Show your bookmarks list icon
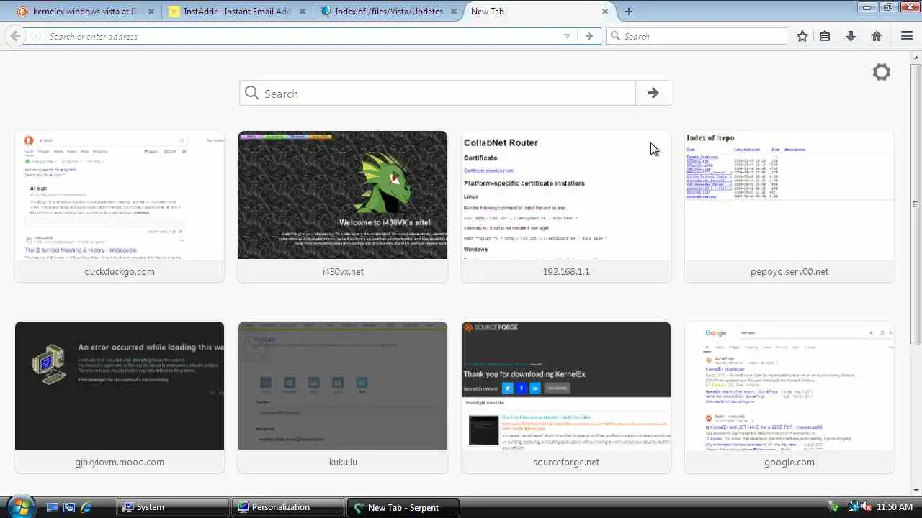Viewport: 922px width, 518px height. point(825,36)
